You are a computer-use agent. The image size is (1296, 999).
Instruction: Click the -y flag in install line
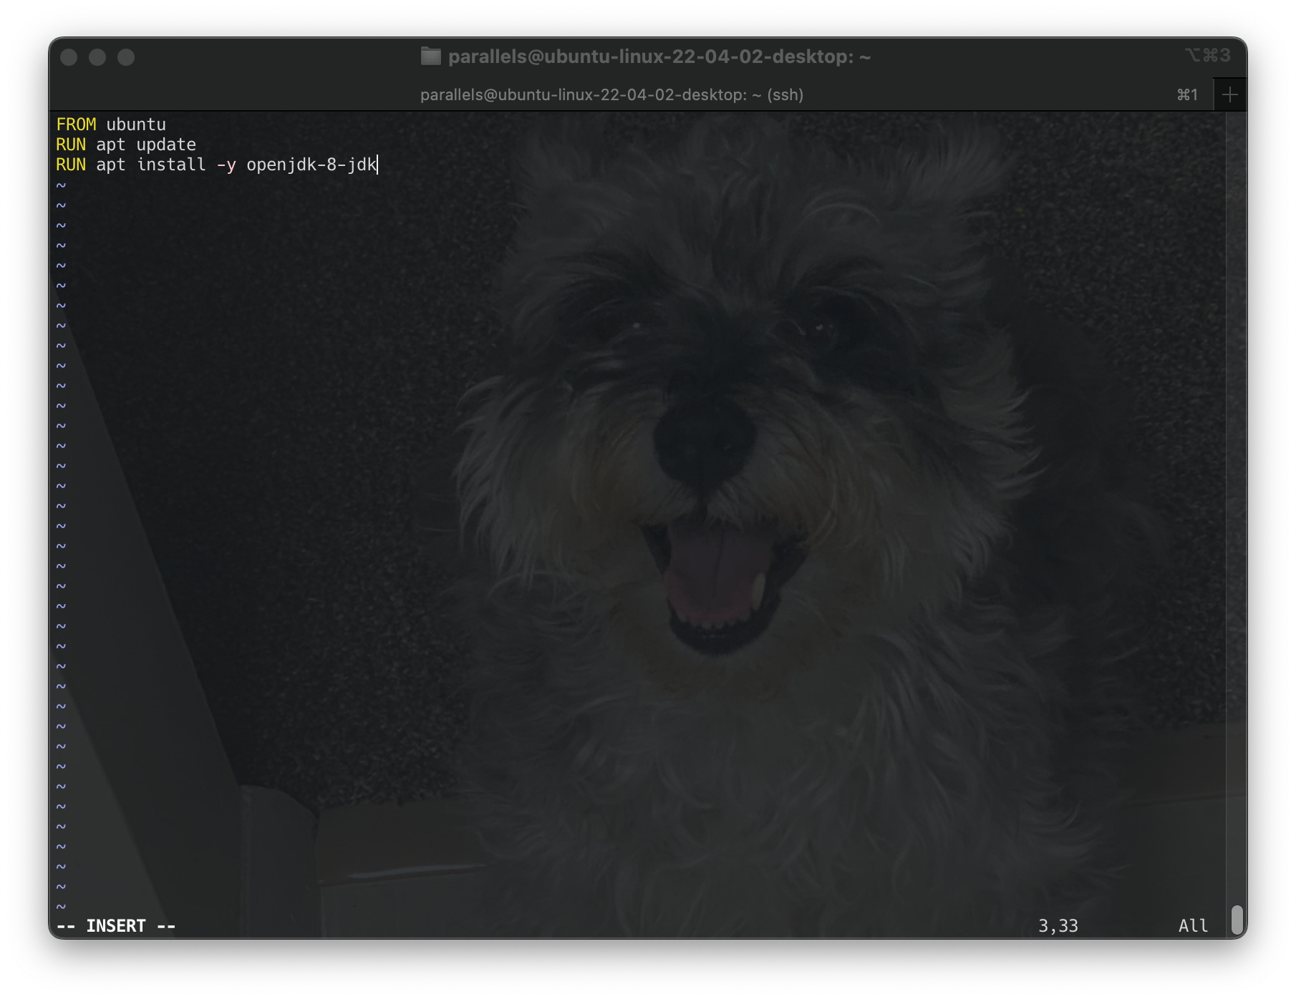pyautogui.click(x=226, y=165)
